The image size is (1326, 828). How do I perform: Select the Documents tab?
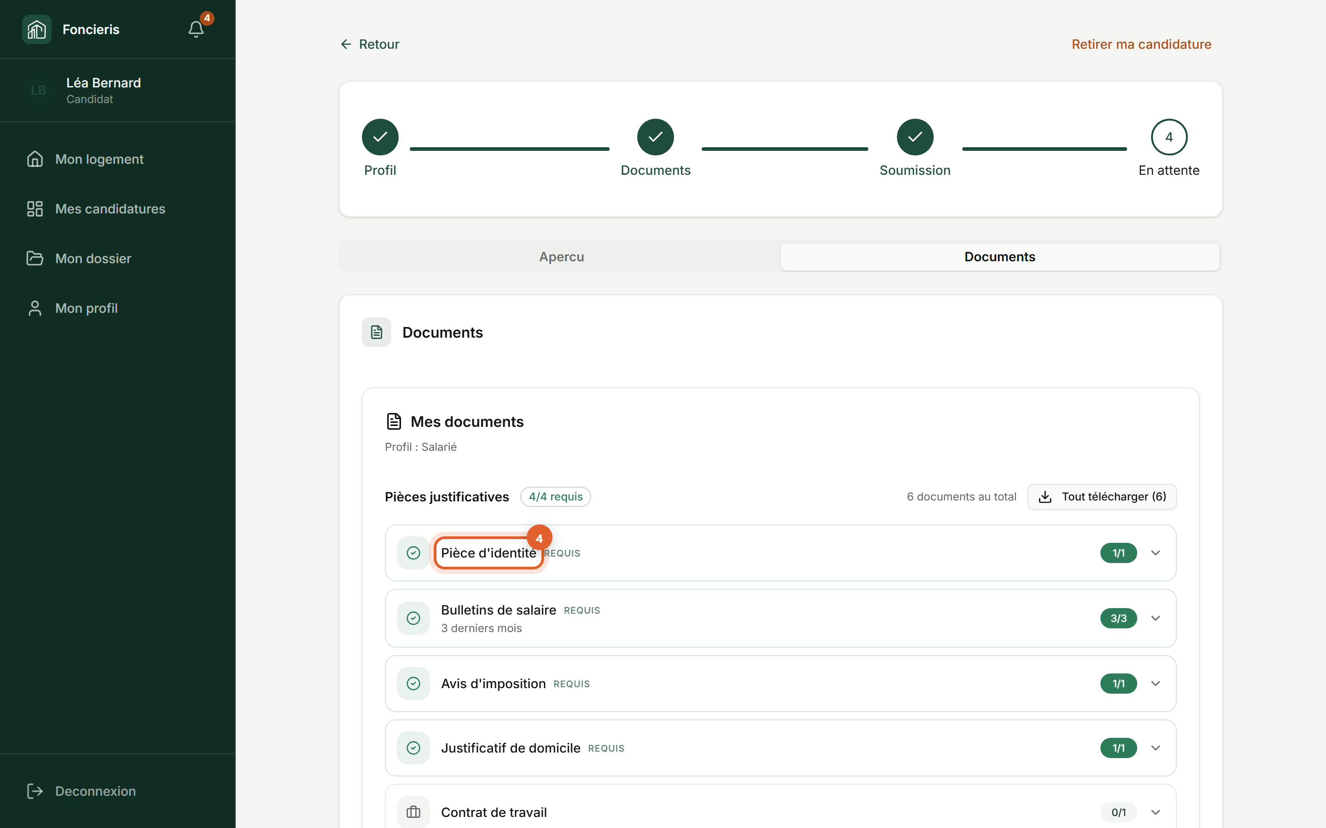1000,257
